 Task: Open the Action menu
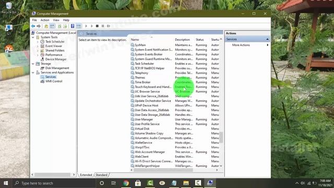(x=45, y=20)
